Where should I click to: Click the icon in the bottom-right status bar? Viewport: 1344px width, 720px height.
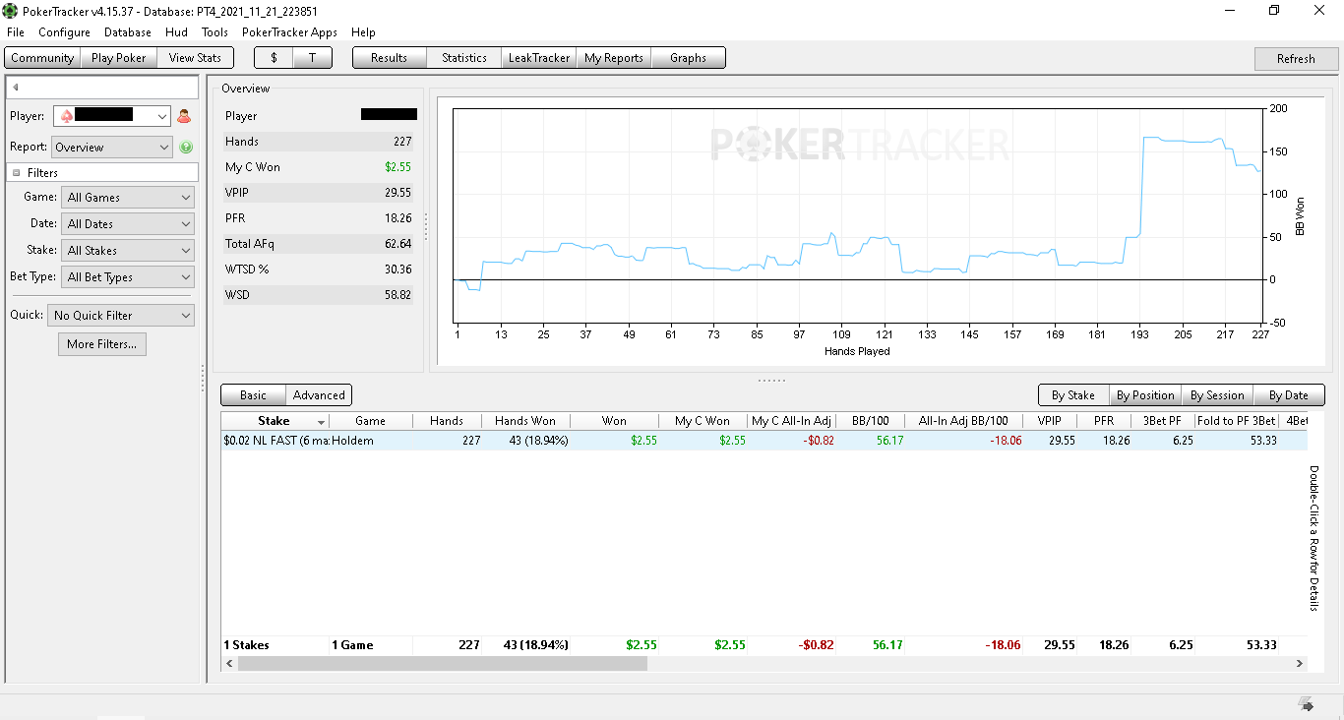(1307, 704)
